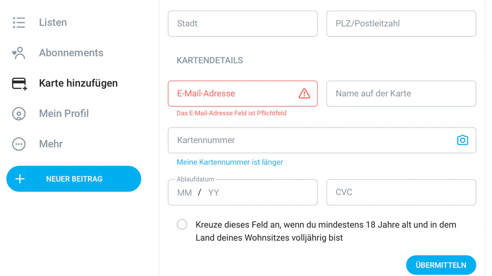Click the Listen list icon
Image resolution: width=492 pixels, height=276 pixels.
tap(19, 22)
